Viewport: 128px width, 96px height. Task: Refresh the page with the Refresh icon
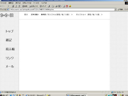[x=16, y=6]
